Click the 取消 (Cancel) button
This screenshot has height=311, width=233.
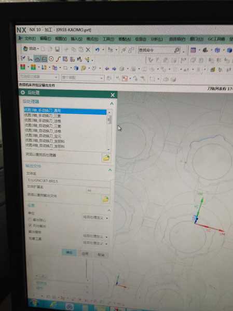(101, 255)
